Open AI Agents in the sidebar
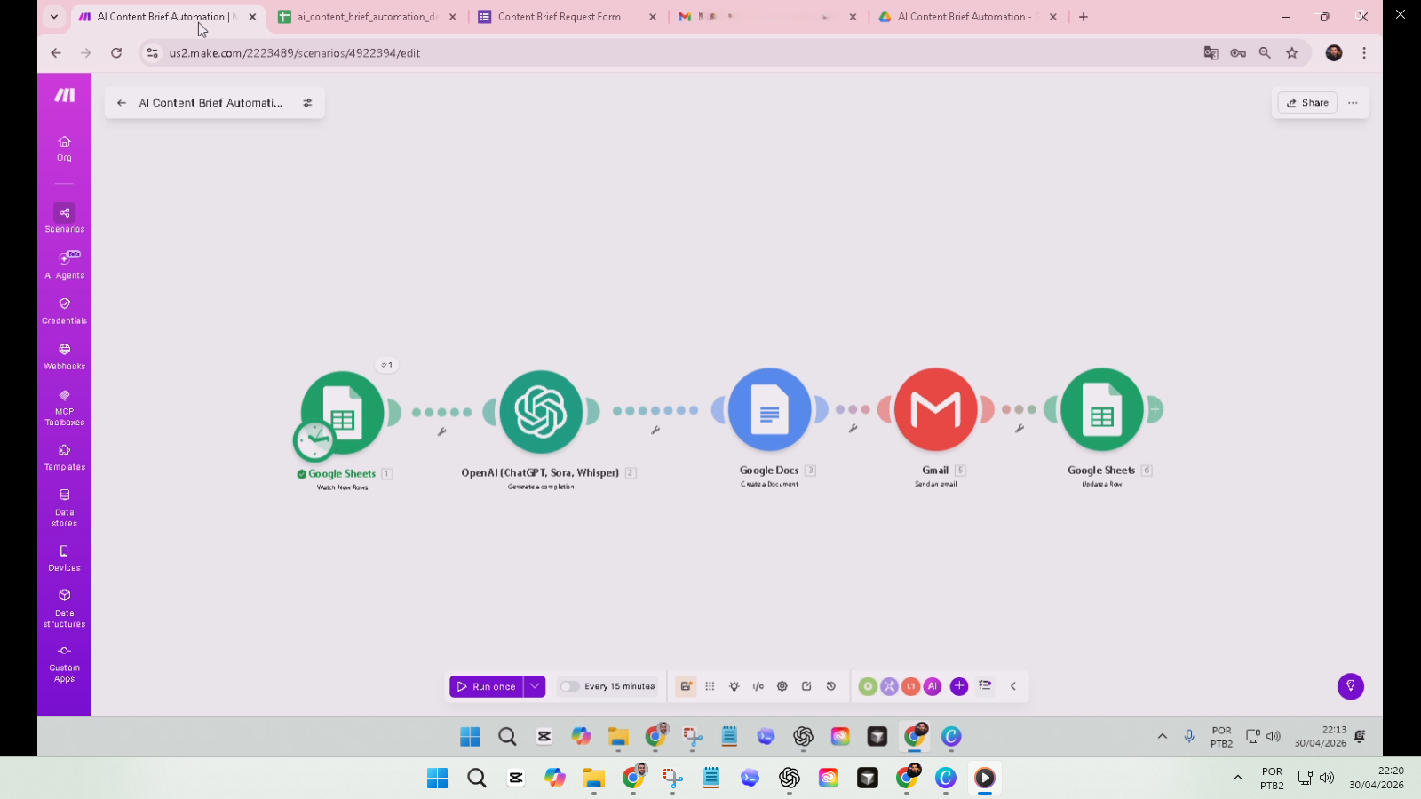The width and height of the screenshot is (1421, 799). (x=64, y=265)
